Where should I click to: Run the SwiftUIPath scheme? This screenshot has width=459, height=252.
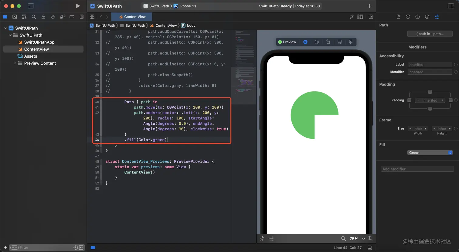(78, 6)
